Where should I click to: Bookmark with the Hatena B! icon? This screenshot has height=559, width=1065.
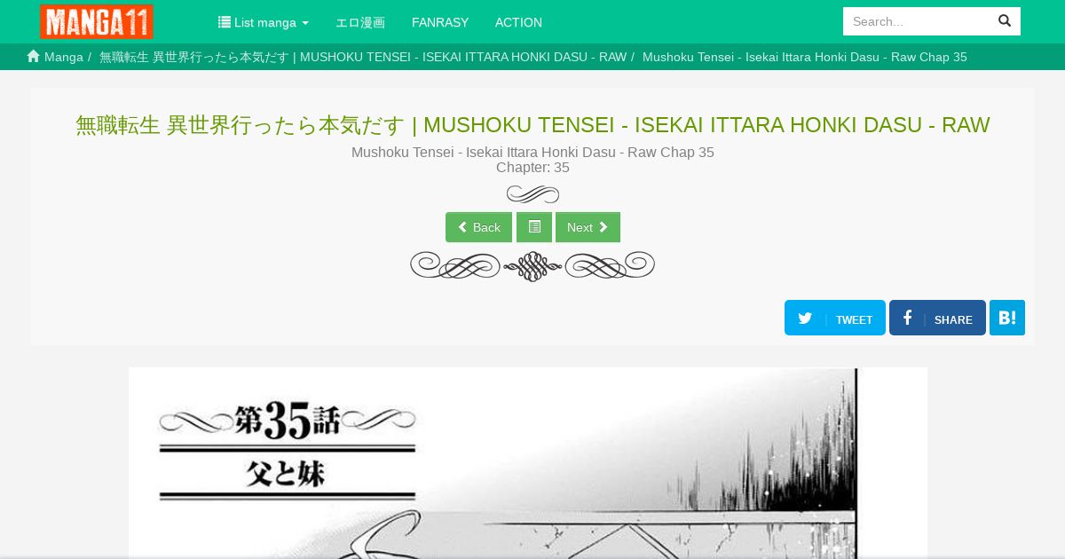(1007, 318)
